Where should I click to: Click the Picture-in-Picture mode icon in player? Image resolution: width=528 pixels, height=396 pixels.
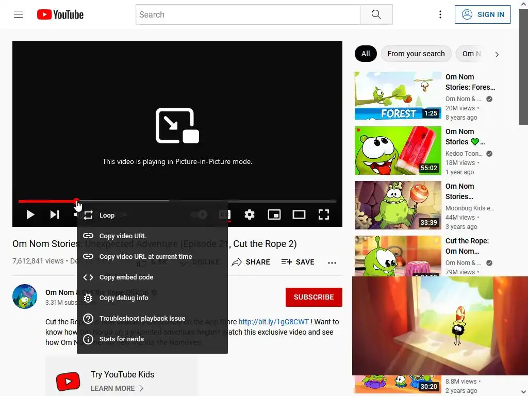[x=177, y=126]
